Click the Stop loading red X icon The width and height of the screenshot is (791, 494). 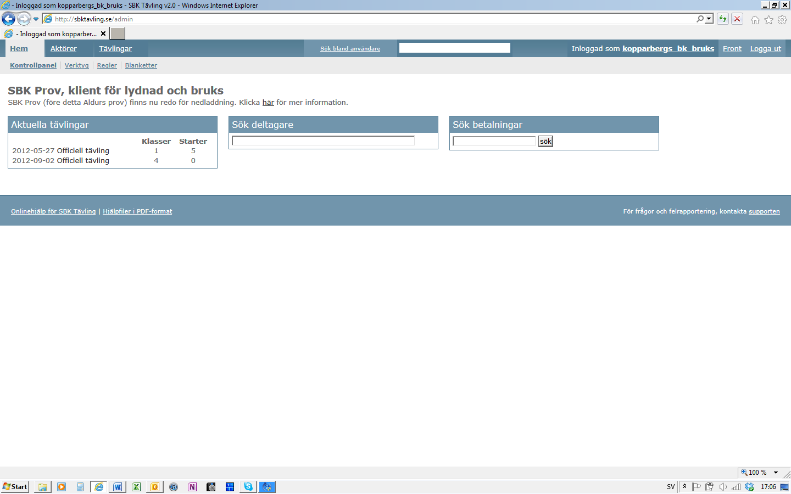[737, 19]
